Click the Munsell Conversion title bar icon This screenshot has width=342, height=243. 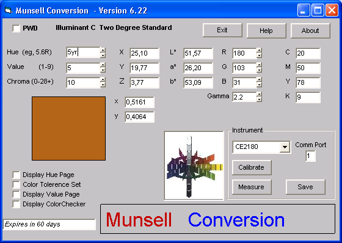tap(8, 10)
